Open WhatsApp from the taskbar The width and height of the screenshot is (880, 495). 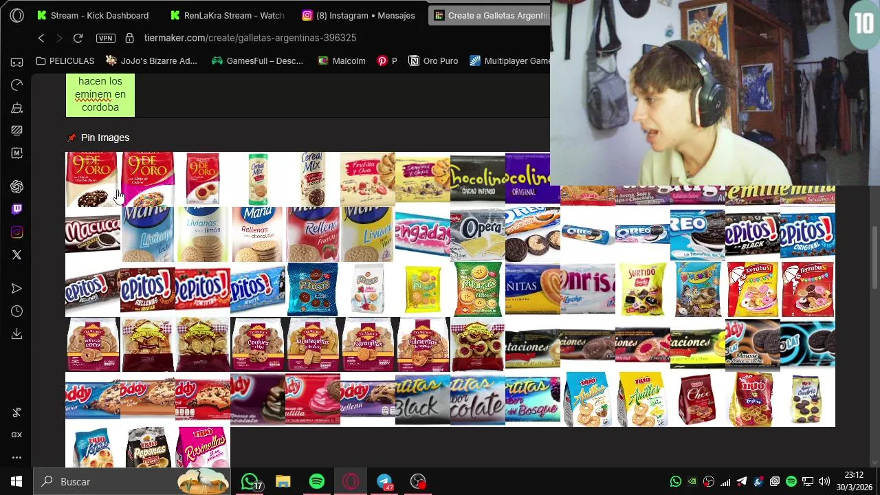(251, 481)
